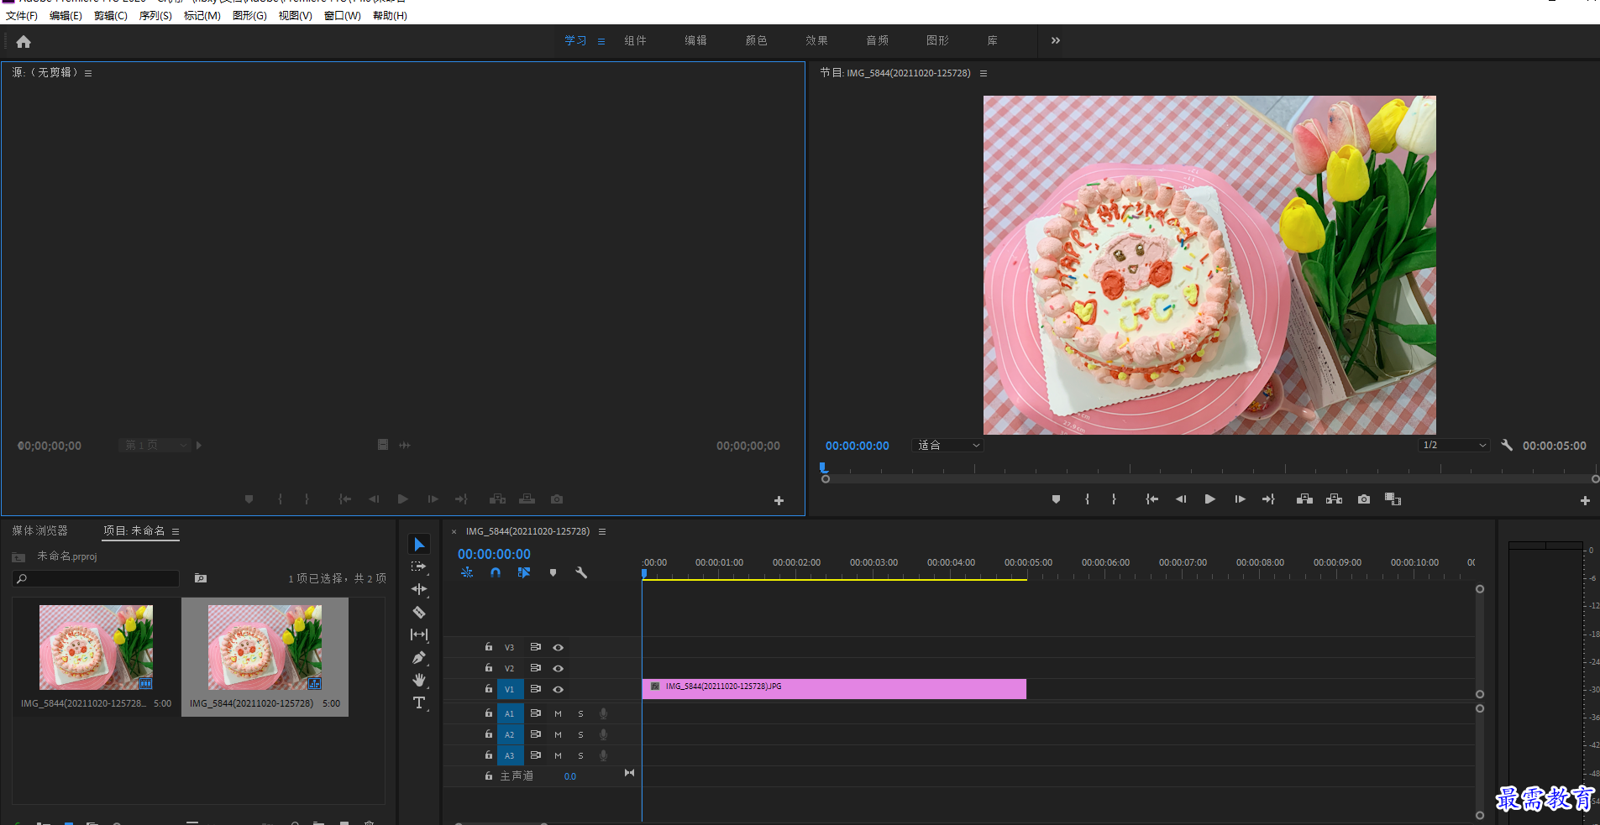The height and width of the screenshot is (825, 1600).
Task: Click Extract button in program monitor
Action: tap(1334, 499)
